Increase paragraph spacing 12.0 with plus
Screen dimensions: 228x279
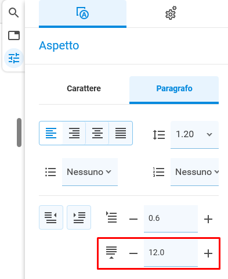pyautogui.click(x=208, y=253)
